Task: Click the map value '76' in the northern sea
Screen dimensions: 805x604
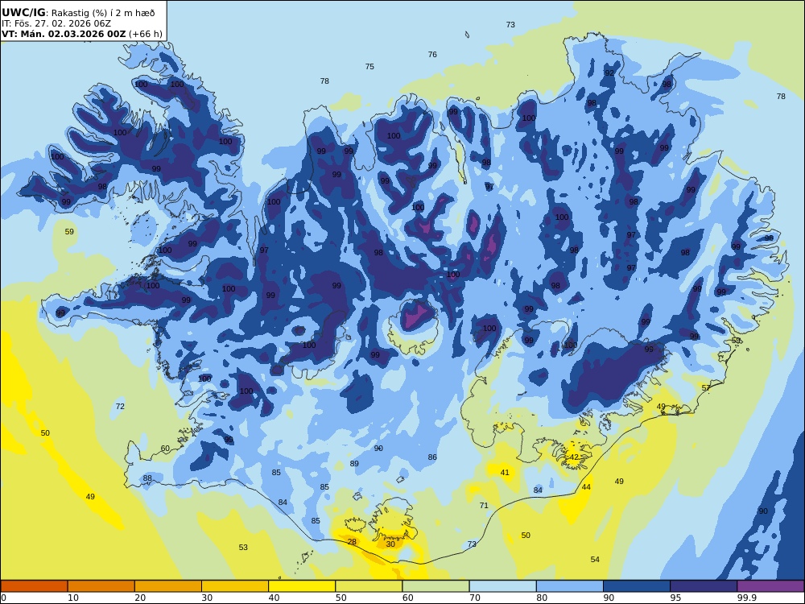Action: point(432,55)
